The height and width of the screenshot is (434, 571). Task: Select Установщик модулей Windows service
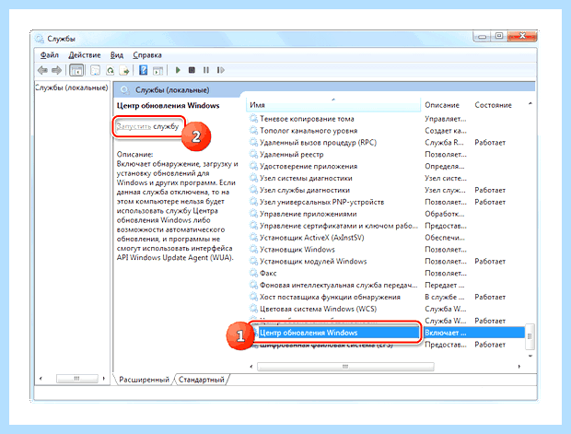(x=313, y=262)
